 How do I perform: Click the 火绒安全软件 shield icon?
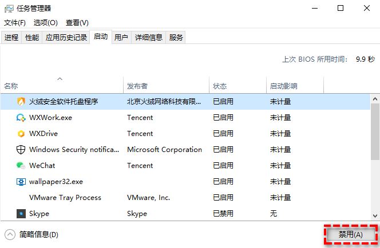21,101
